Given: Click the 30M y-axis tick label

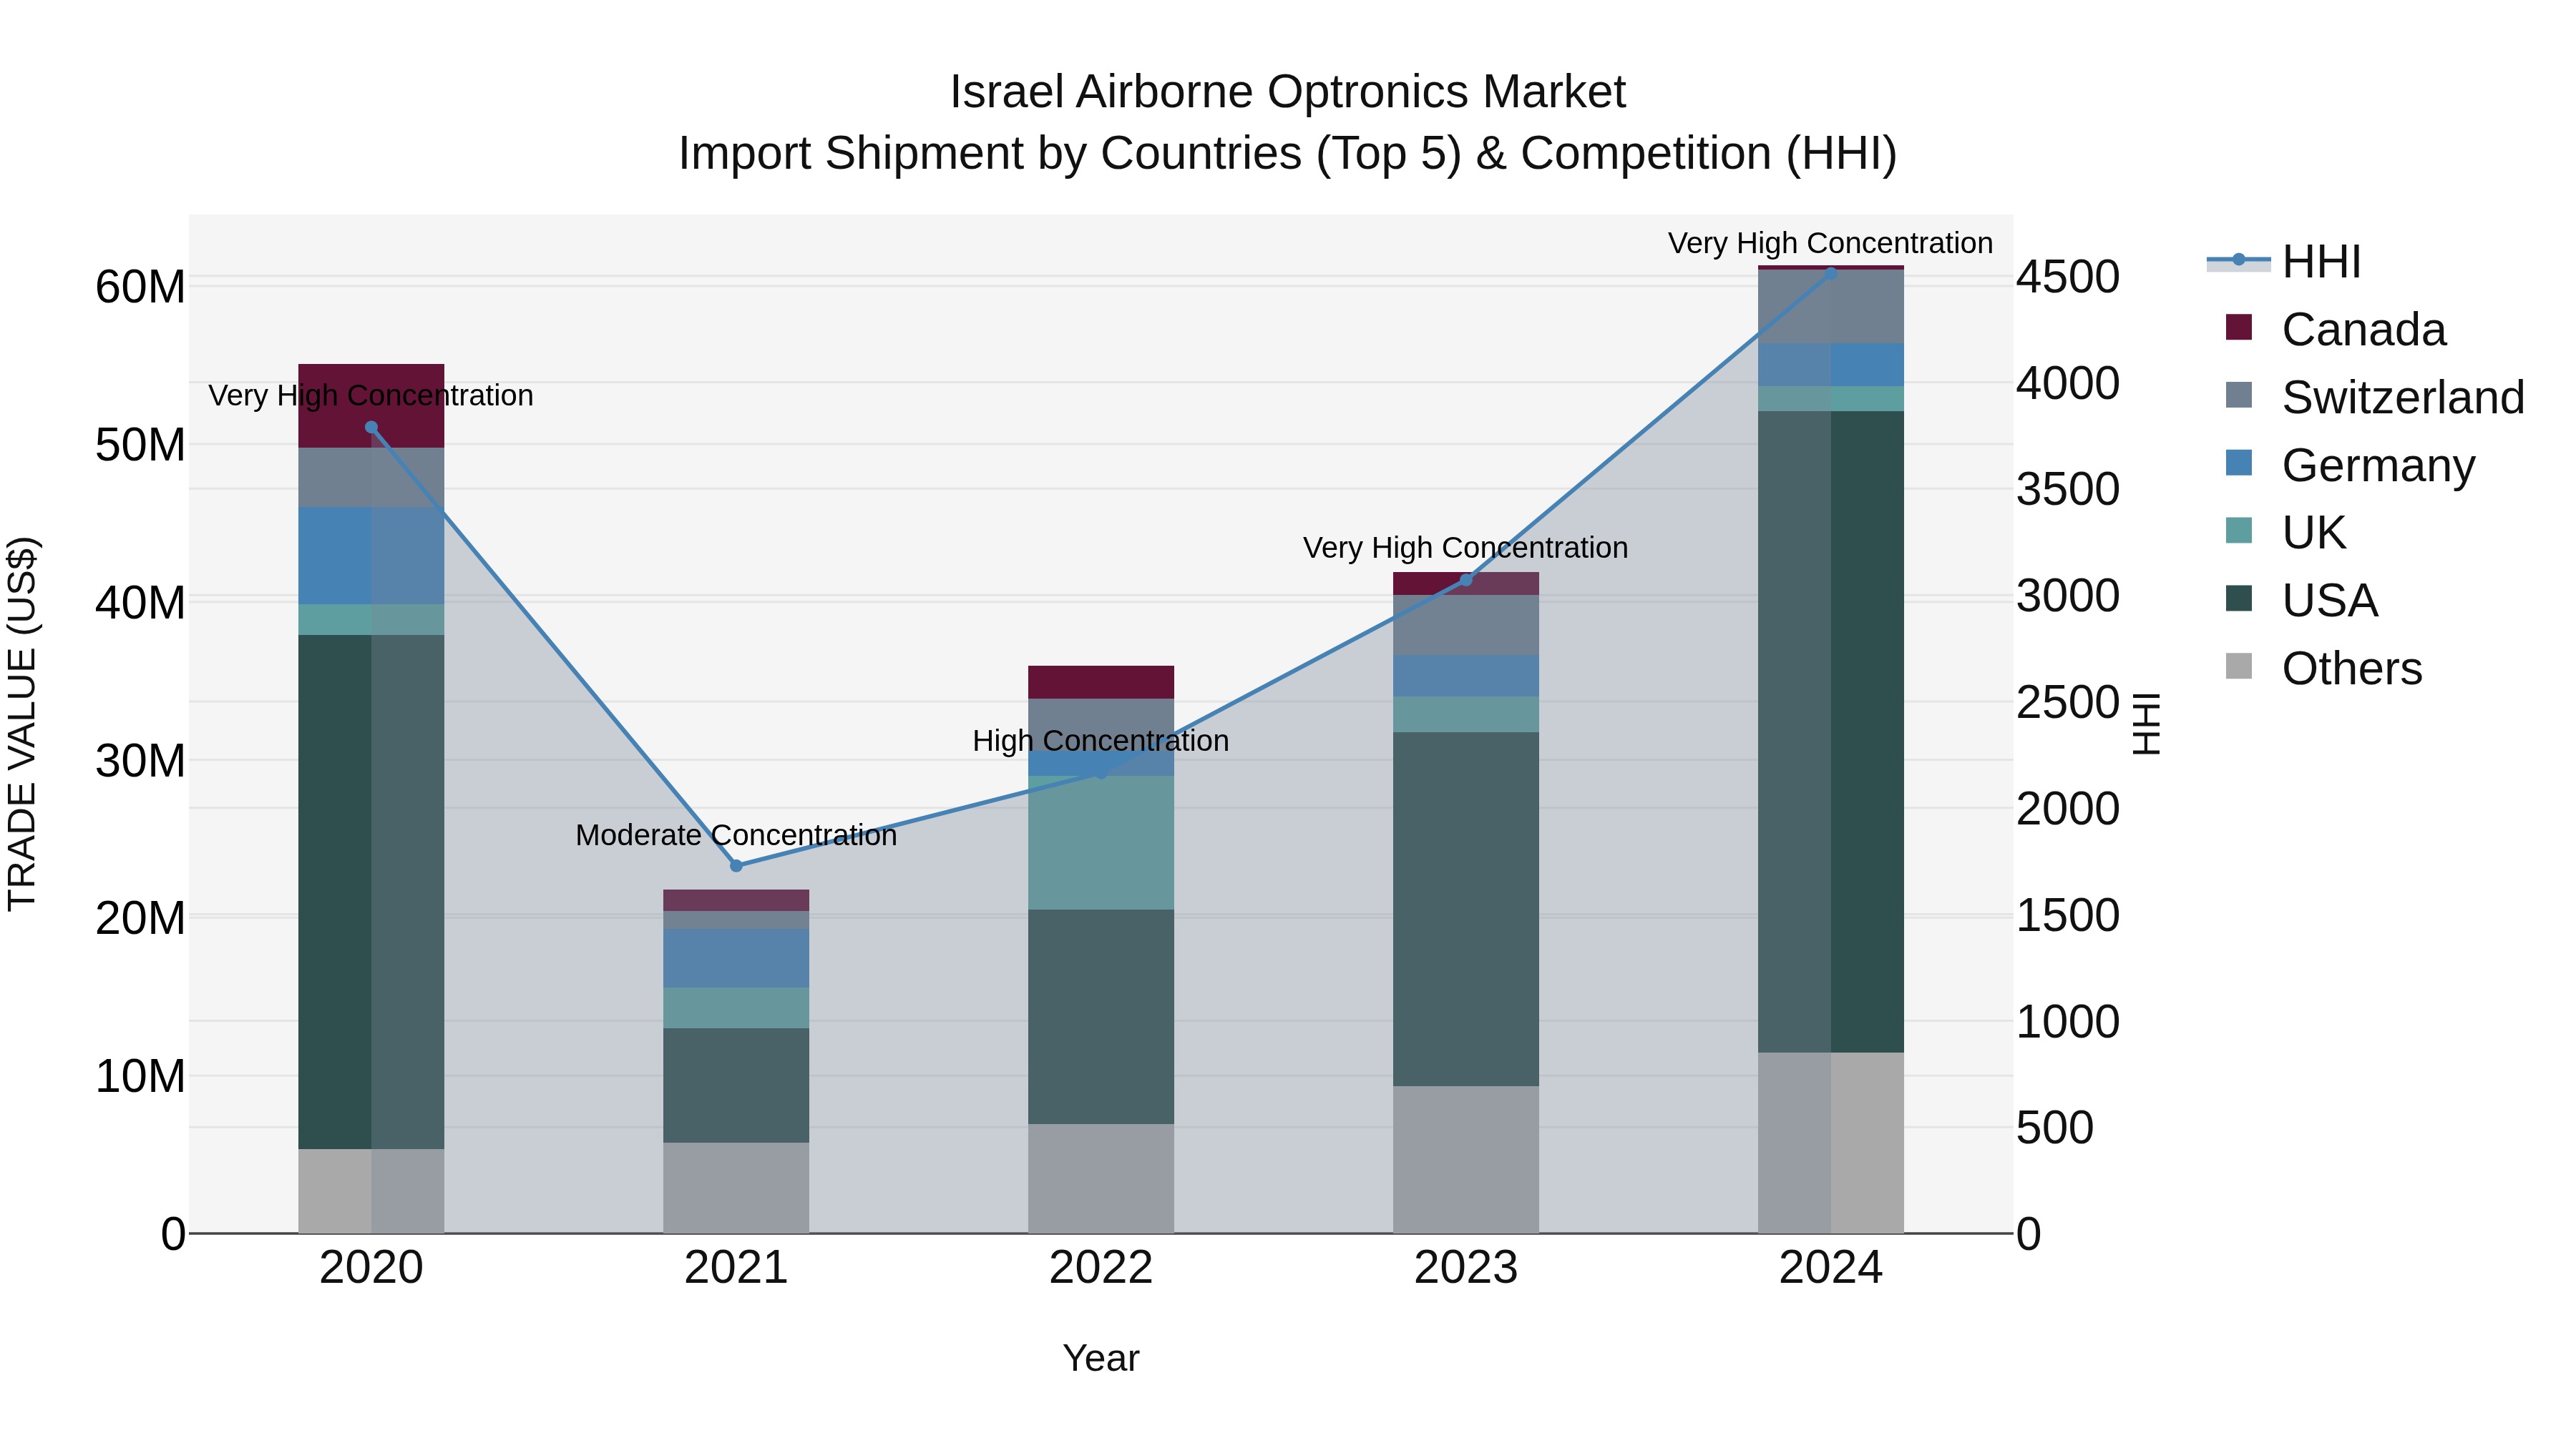Looking at the screenshot, I should 140,762.
